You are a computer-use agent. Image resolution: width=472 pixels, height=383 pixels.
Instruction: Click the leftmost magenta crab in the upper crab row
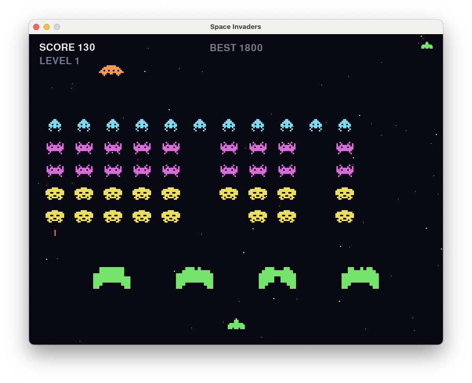click(x=55, y=148)
